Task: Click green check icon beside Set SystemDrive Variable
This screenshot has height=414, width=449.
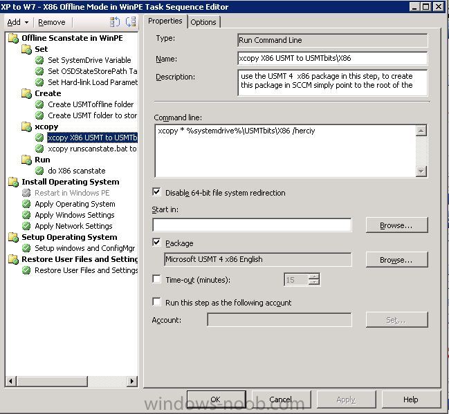Action: 39,60
